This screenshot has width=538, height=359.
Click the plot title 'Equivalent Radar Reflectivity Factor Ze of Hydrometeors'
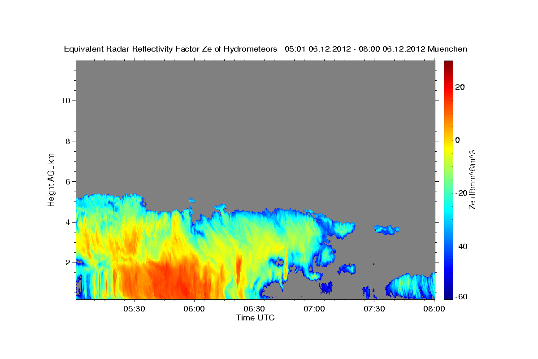pyautogui.click(x=170, y=49)
